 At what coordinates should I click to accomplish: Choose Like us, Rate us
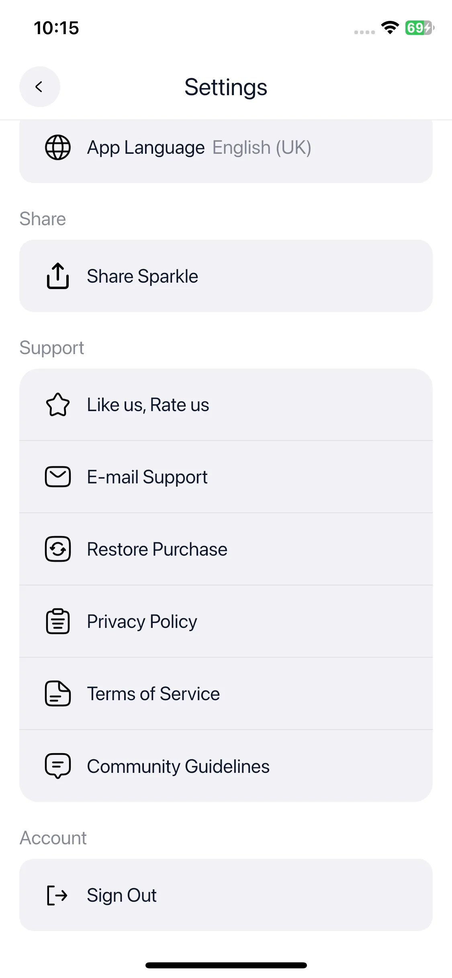point(226,404)
